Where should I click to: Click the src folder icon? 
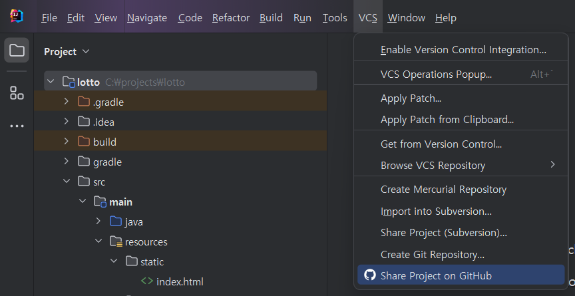(x=84, y=181)
